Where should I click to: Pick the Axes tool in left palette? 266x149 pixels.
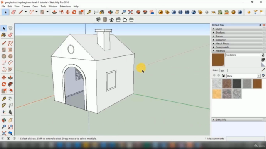(4, 112)
